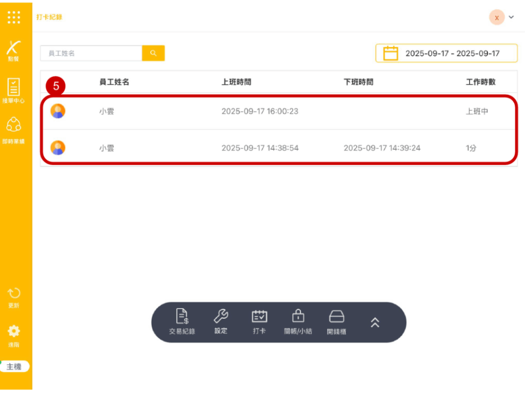
Task: Click 開錢櫃 open cash drawer
Action: 336,322
